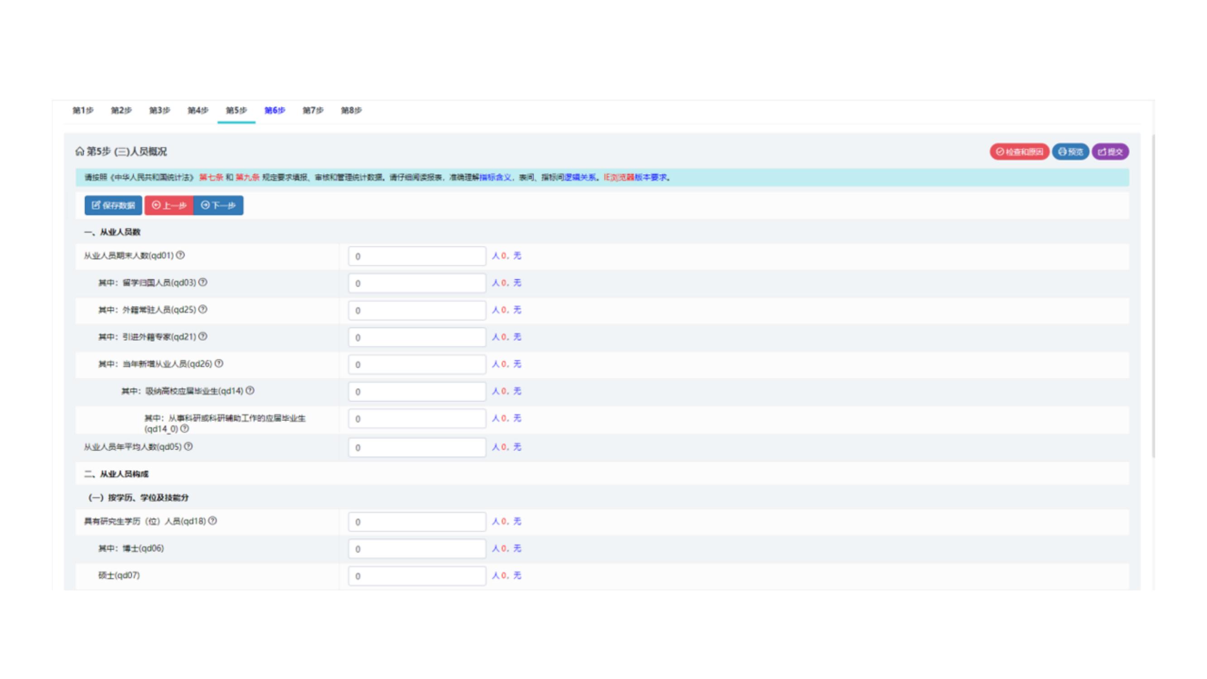Open the 指标含义 link in notice bar
The image size is (1207, 679).
pyautogui.click(x=495, y=177)
